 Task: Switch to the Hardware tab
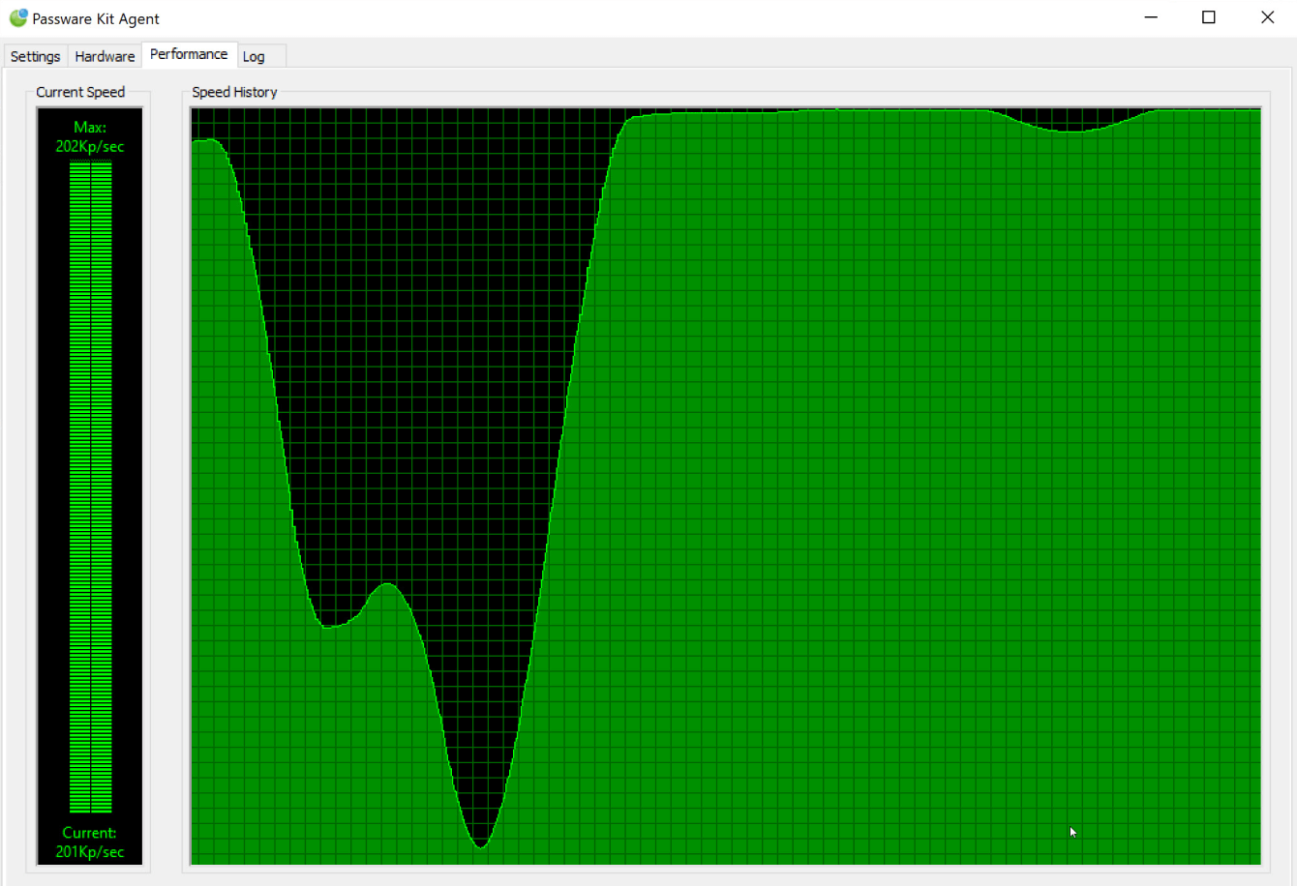(105, 56)
